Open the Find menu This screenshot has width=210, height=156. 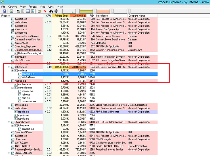tap(43, 7)
